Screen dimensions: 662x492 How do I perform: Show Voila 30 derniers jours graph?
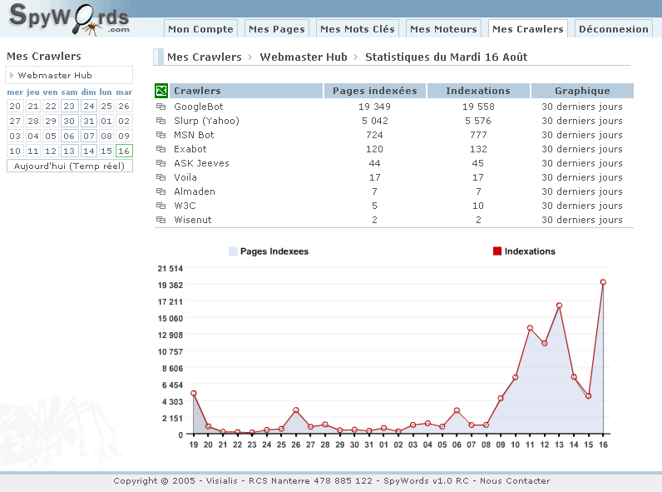(x=582, y=177)
